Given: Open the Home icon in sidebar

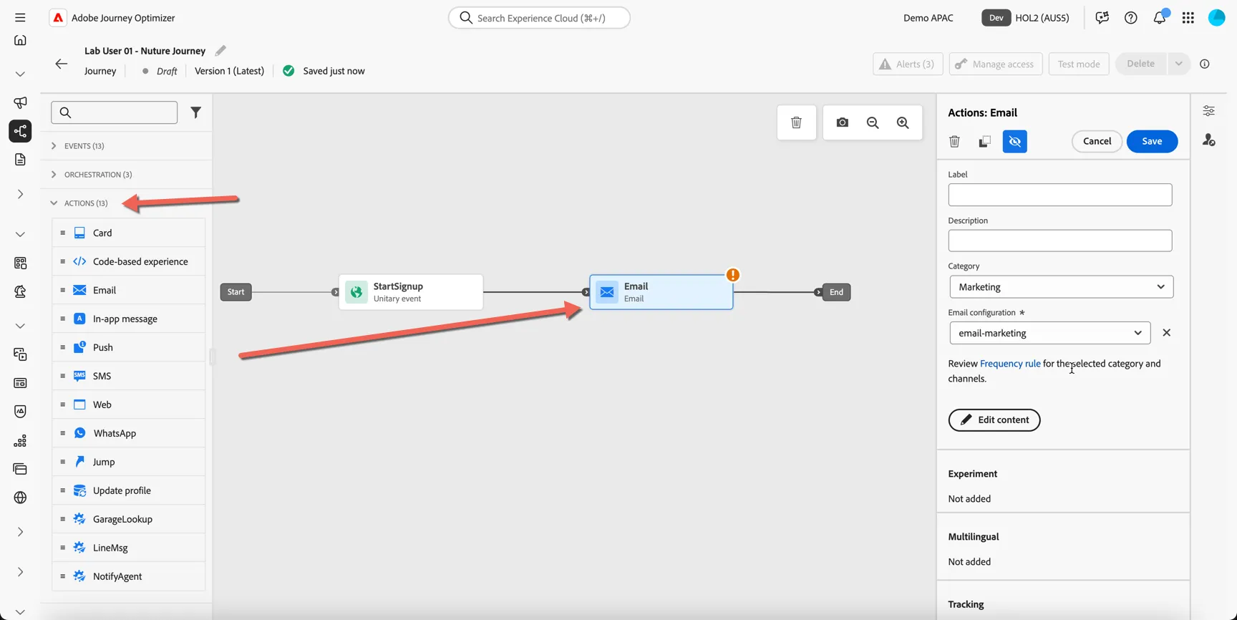Looking at the screenshot, I should tap(20, 40).
